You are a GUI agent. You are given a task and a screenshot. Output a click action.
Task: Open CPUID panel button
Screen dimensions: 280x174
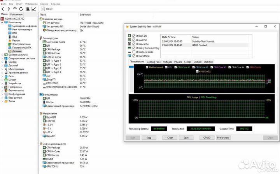tap(207, 137)
